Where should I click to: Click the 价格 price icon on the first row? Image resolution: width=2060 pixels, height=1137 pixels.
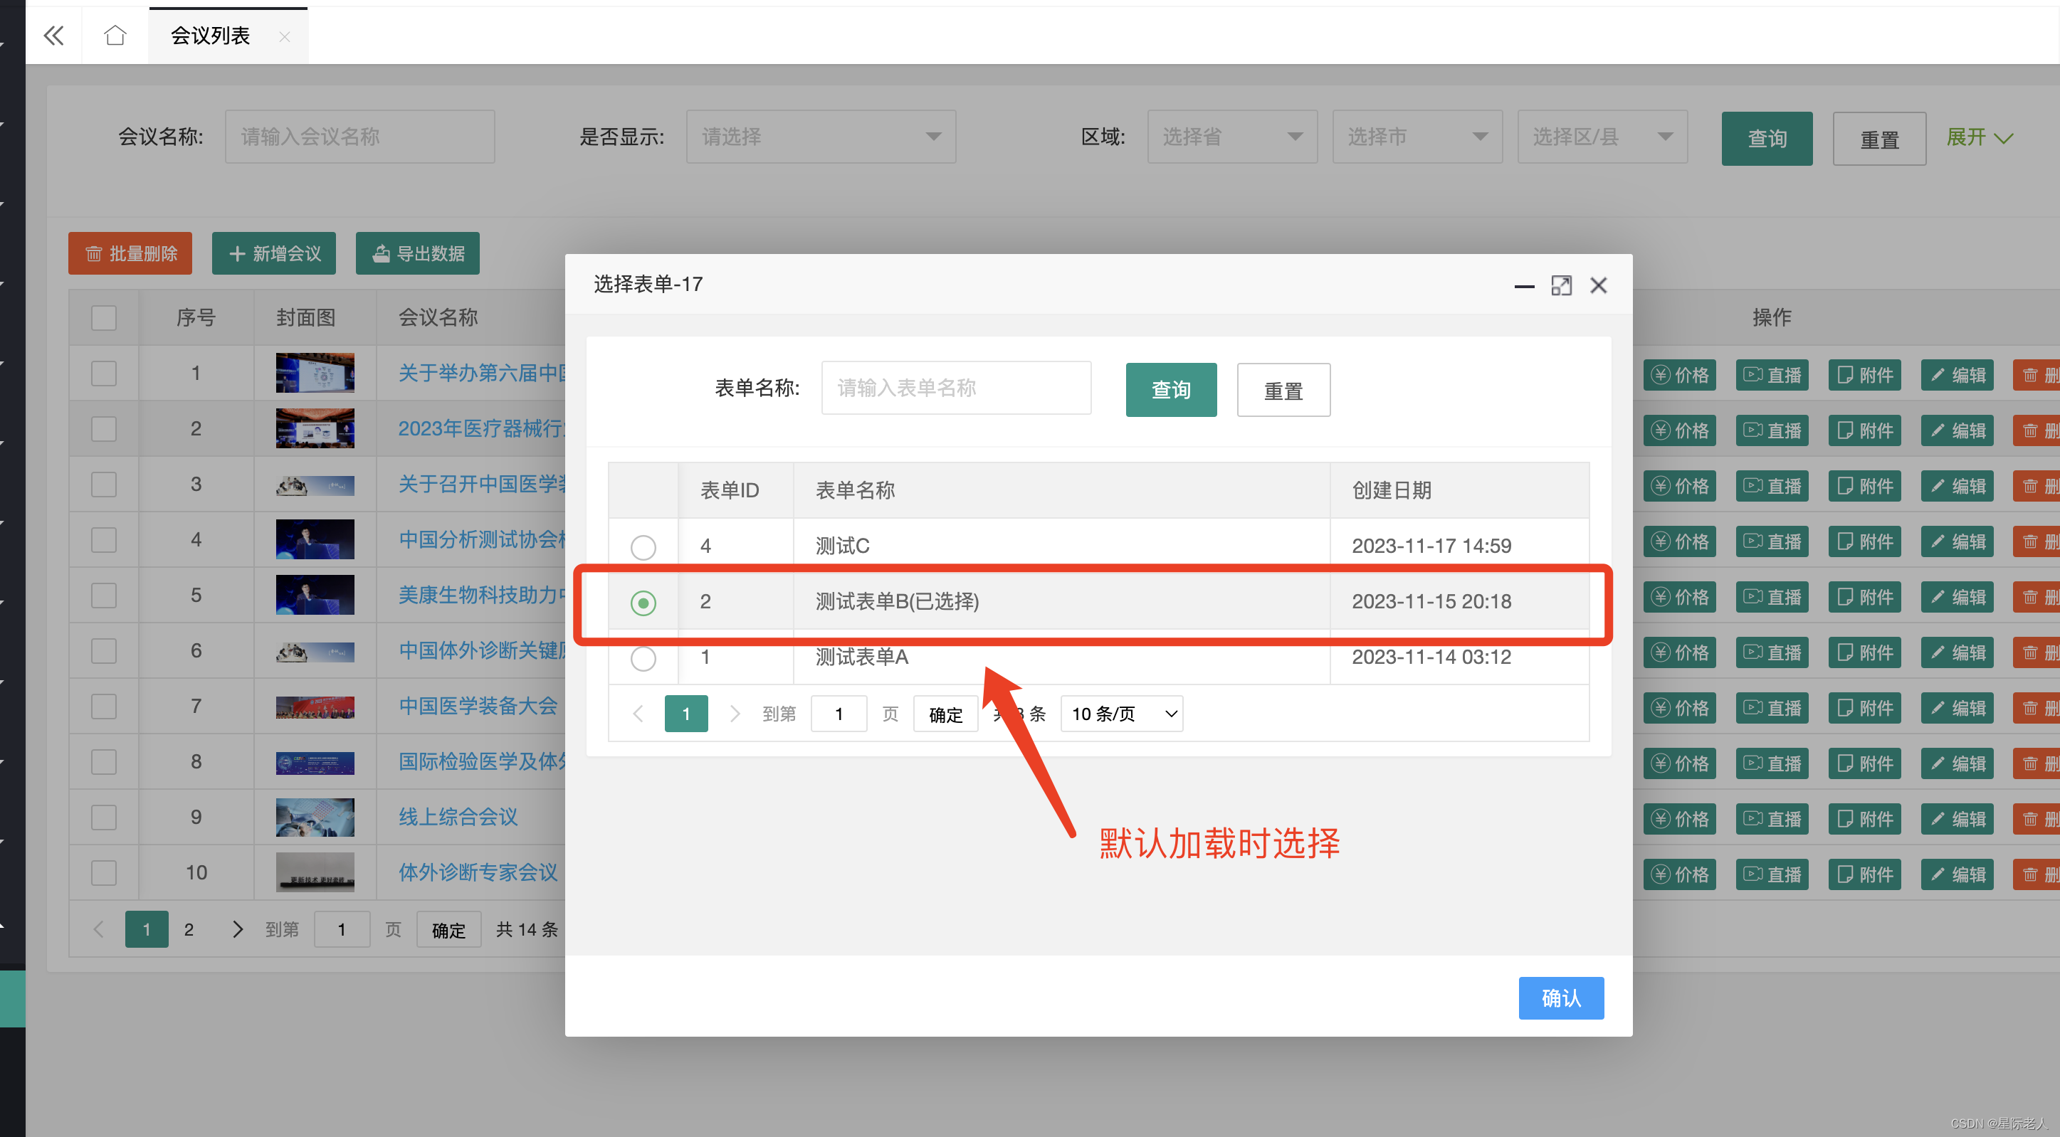click(x=1679, y=374)
